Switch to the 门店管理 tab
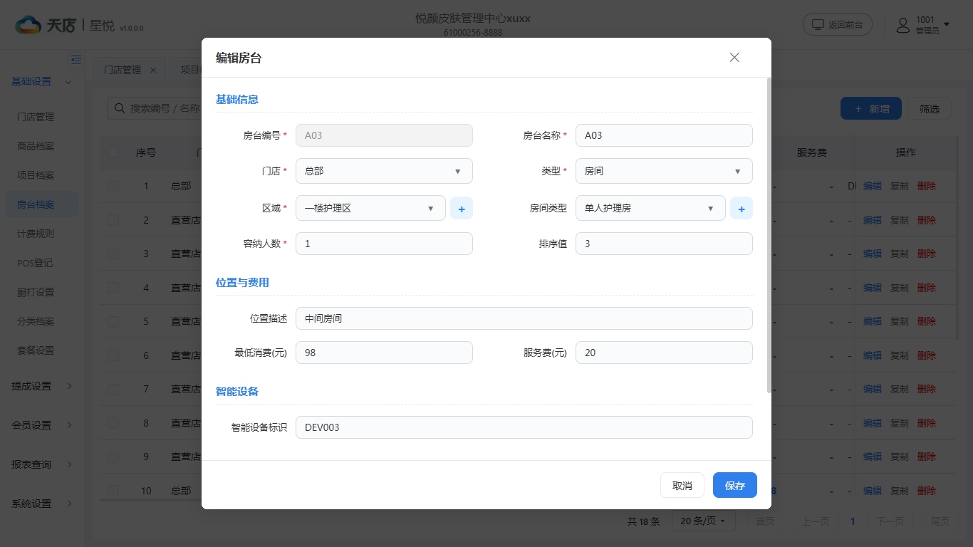The width and height of the screenshot is (973, 547). [123, 70]
